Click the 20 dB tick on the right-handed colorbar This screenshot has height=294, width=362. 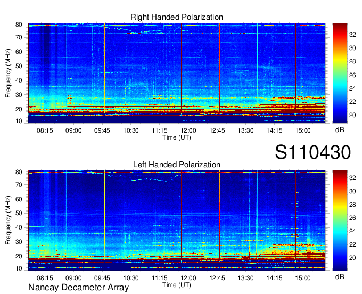(x=352, y=115)
